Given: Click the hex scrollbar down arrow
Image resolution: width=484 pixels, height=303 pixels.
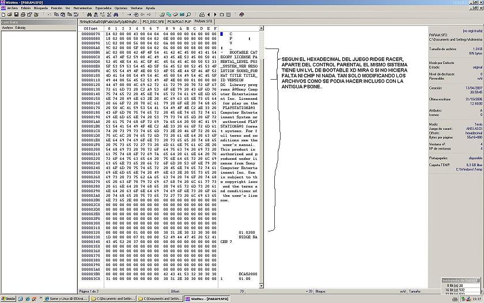Looking at the screenshot, I should click(262, 286).
